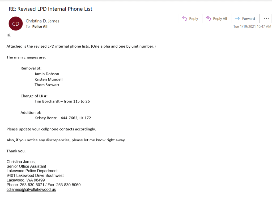This screenshot has width=272, height=198.
Task: Click the CD sender avatar circle
Action: [16, 24]
